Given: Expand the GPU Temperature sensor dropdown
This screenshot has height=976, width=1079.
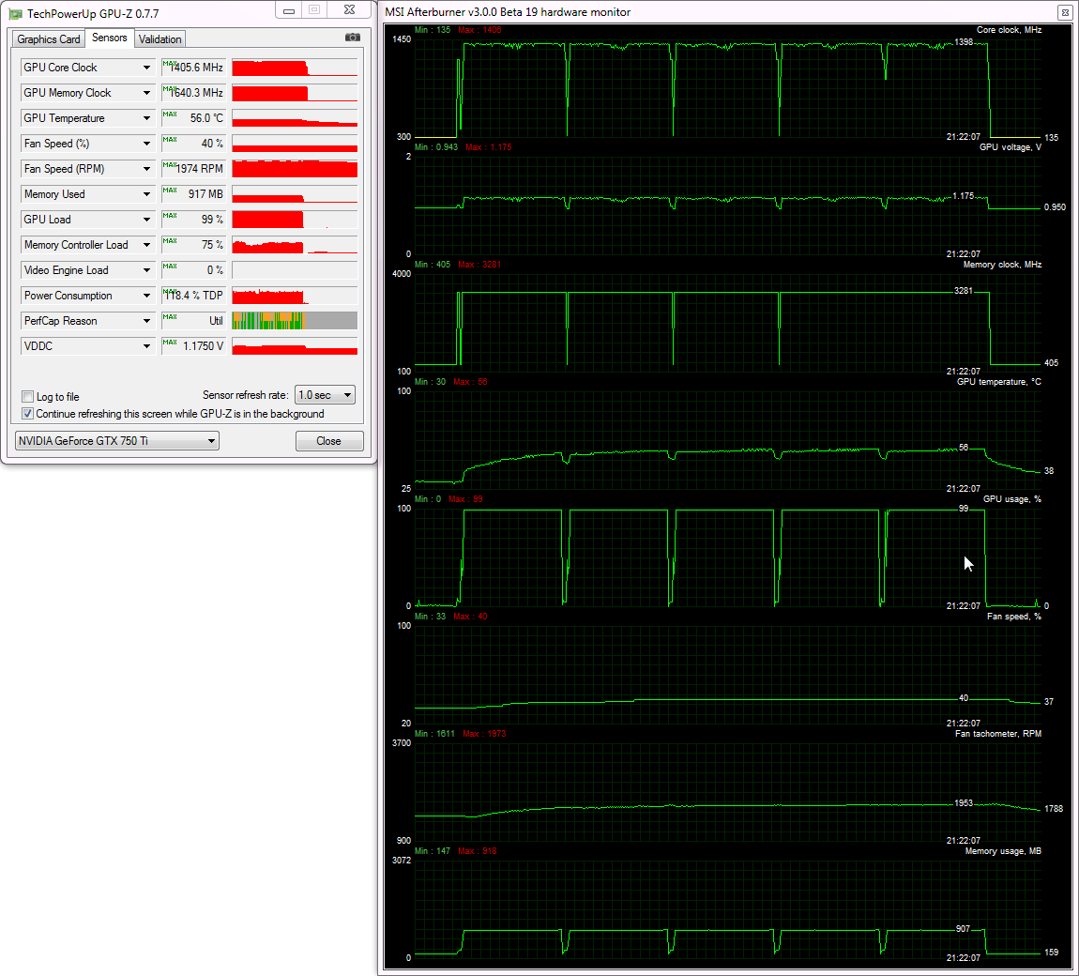Looking at the screenshot, I should 145,118.
